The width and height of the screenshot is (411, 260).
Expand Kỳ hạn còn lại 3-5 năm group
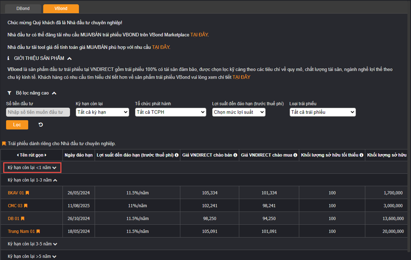coord(32,244)
